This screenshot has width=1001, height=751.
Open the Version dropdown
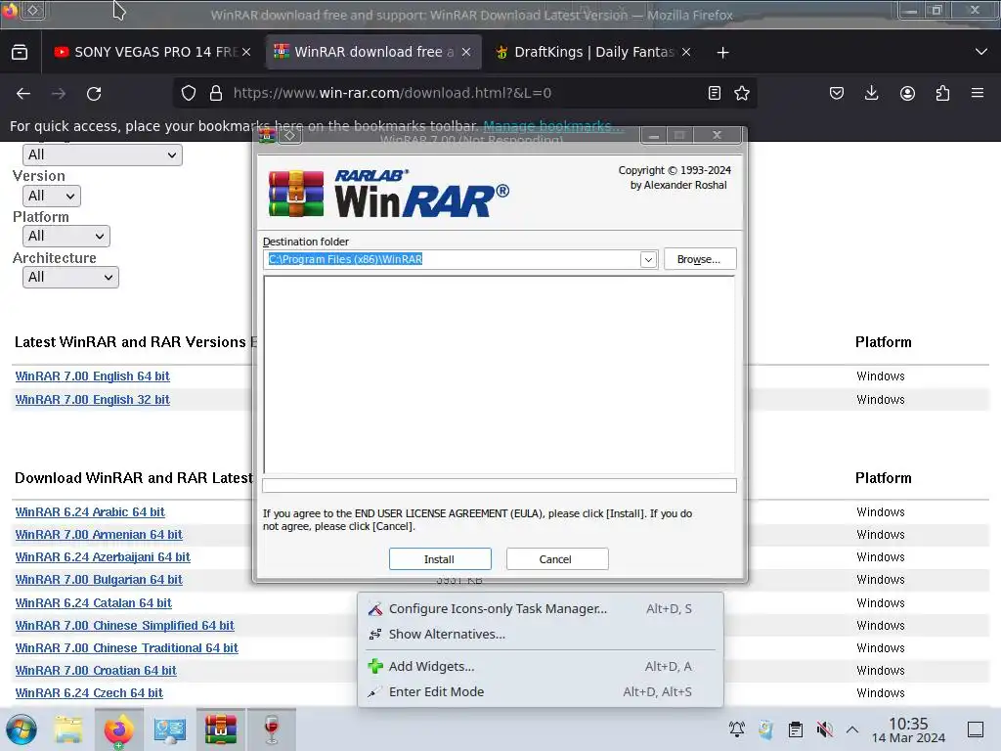[52, 196]
